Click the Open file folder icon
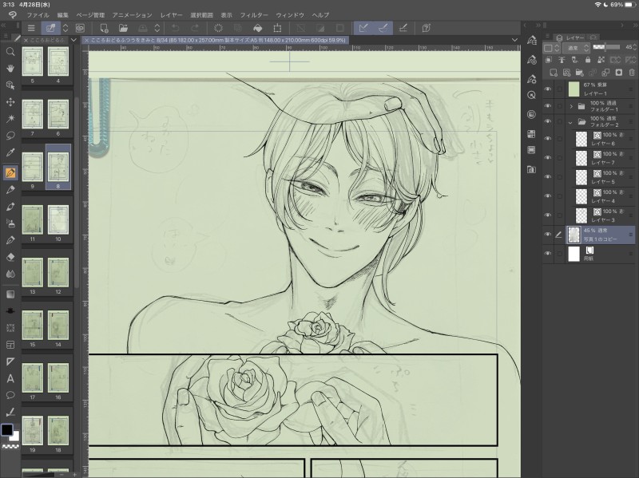 (x=123, y=28)
